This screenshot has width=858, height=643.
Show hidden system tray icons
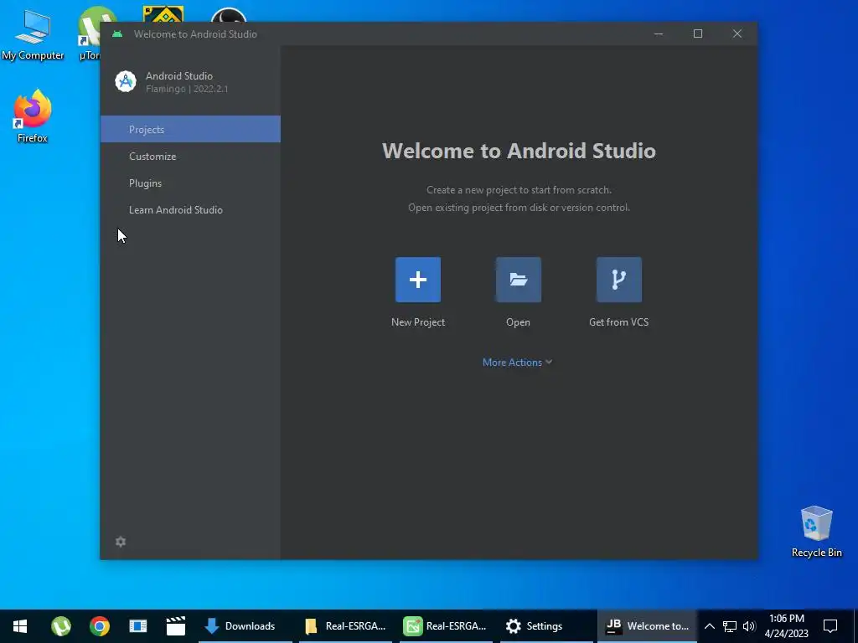[x=709, y=626]
